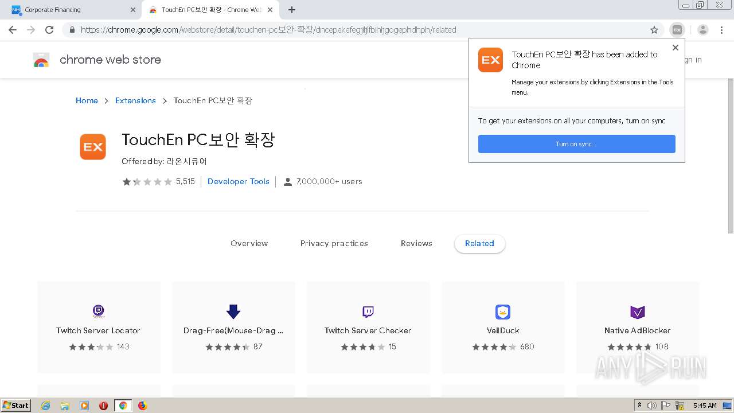Click the TouchEn extension star rating
Viewport: 734px width, 413px height.
(147, 181)
